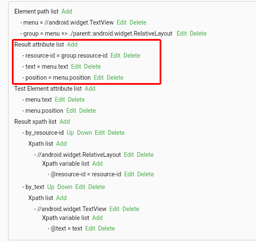The width and height of the screenshot is (256, 242).
Task: Move by_resource-id xpath Down
Action: point(84,133)
